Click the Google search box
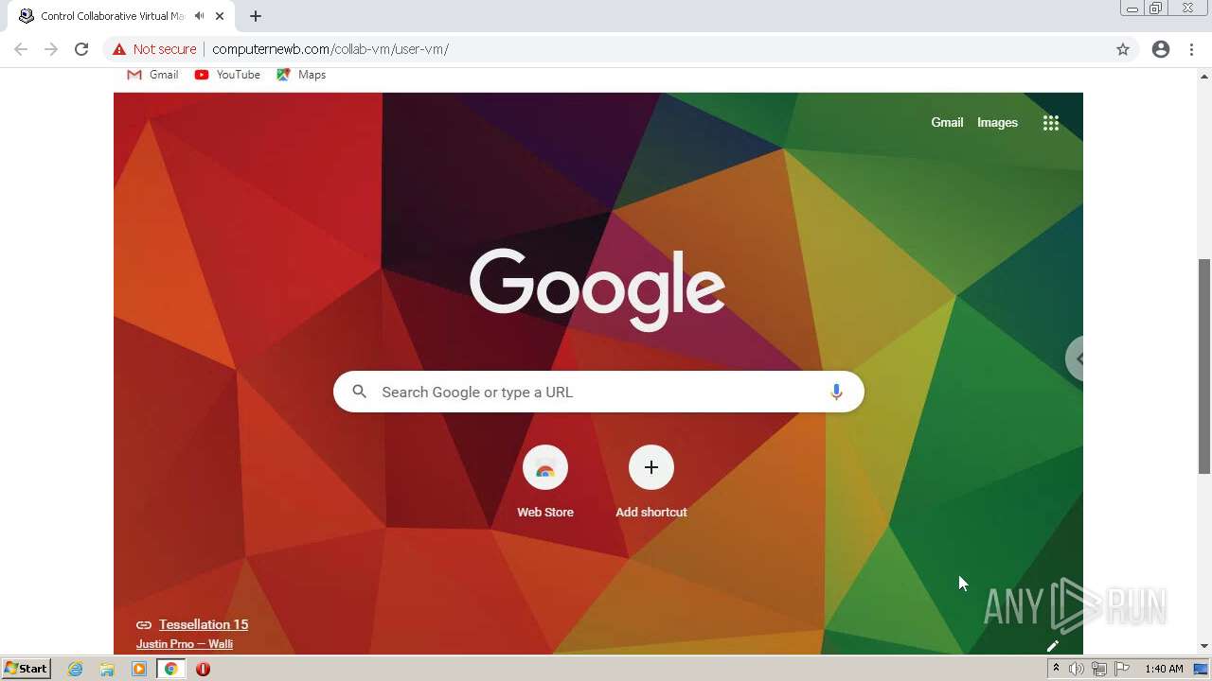 click(598, 392)
